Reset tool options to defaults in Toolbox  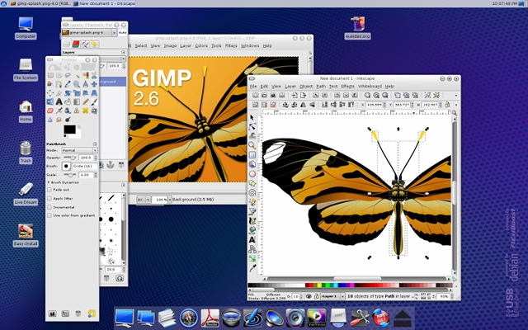(x=92, y=313)
